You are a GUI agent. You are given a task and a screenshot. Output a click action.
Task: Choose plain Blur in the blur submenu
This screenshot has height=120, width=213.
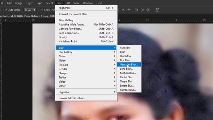[129, 52]
